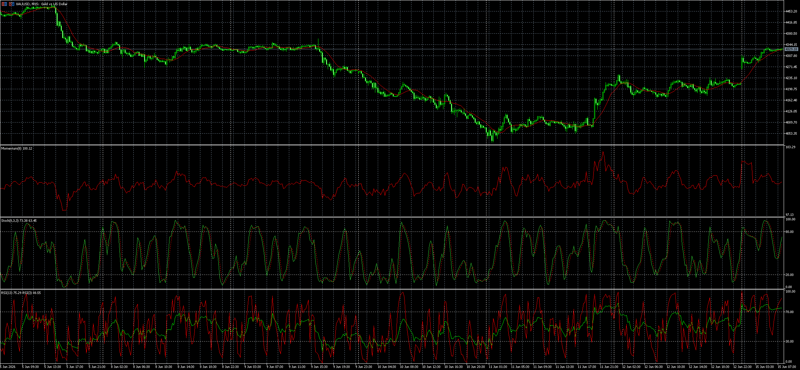Click price scale value 4416.85
Screen dimensions: 800x370
coord(791,23)
